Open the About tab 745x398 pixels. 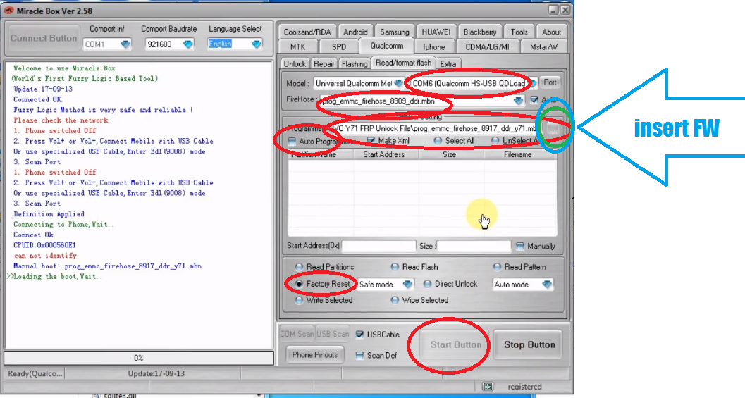pyautogui.click(x=551, y=32)
